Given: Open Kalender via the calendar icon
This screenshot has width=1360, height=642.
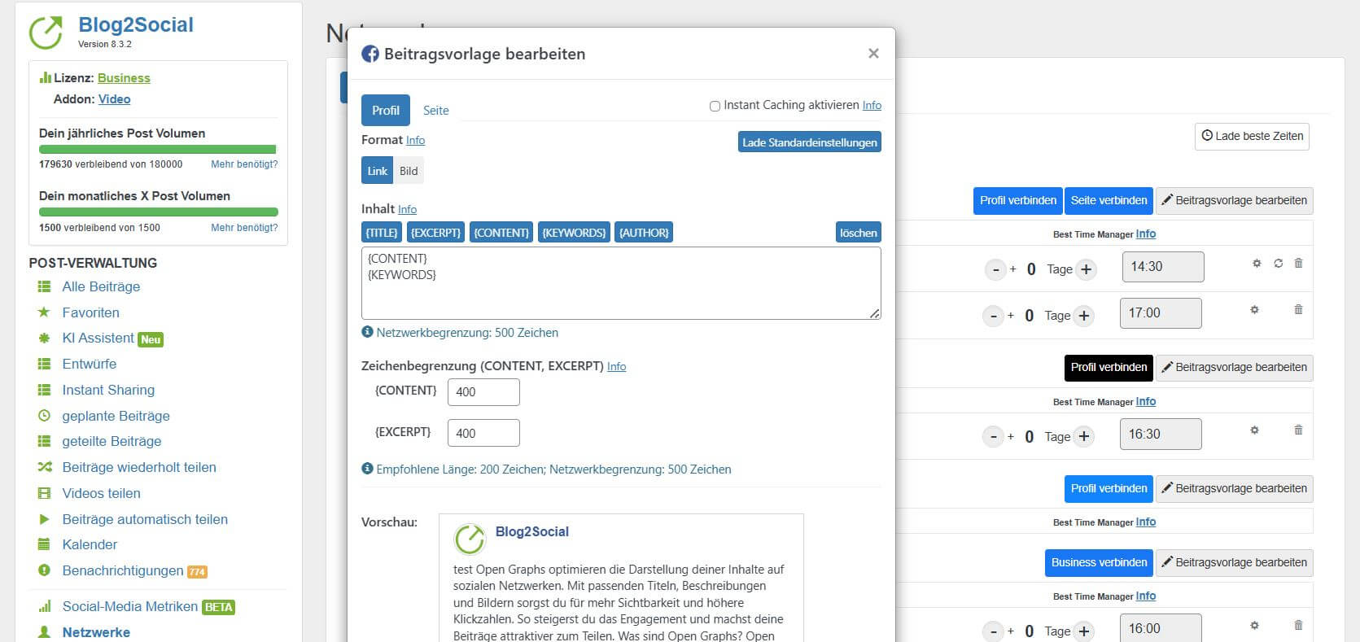Looking at the screenshot, I should (x=44, y=544).
